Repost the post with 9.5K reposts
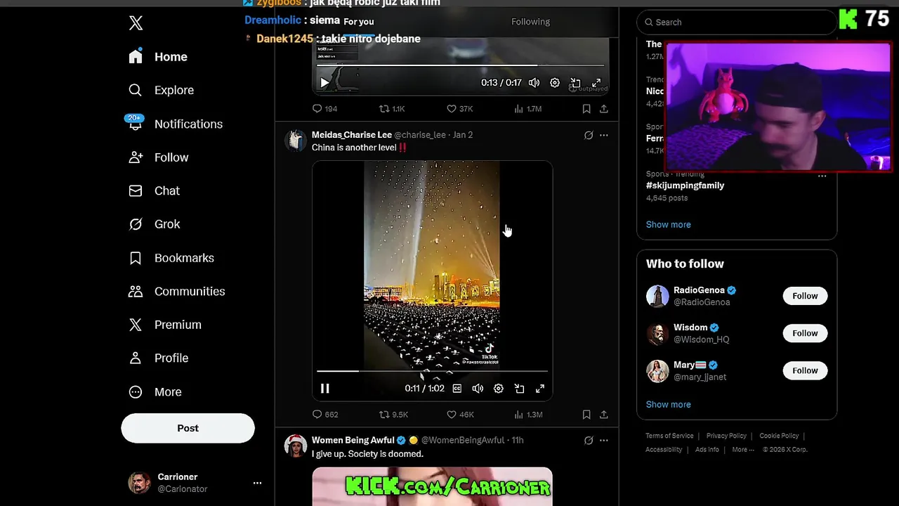Image resolution: width=899 pixels, height=506 pixels. coord(393,415)
